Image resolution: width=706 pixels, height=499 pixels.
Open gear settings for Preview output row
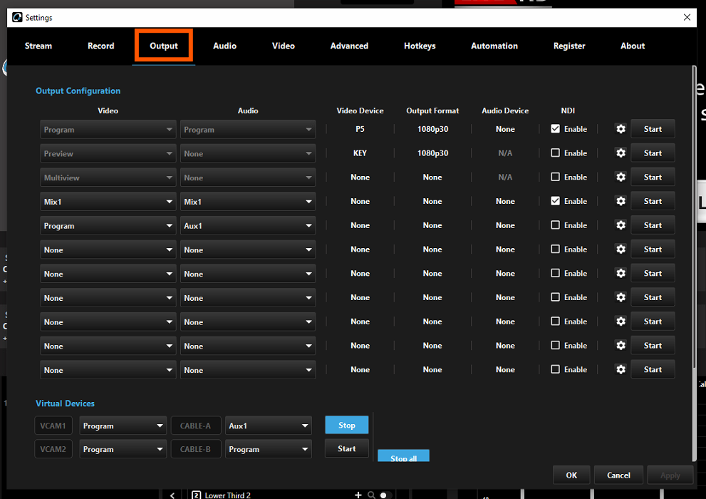[x=621, y=153]
